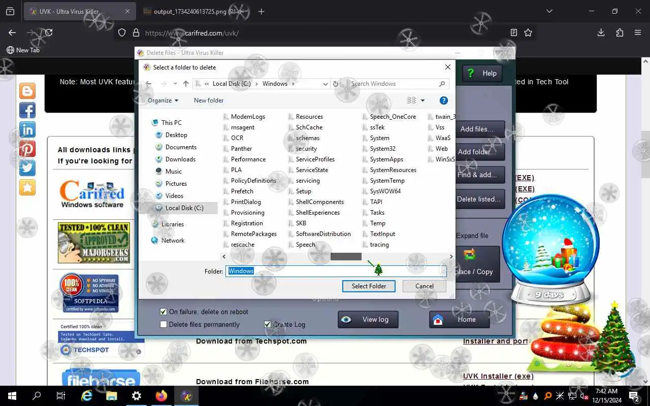This screenshot has width=650, height=406.
Task: Open a new browser tab
Action: [x=261, y=11]
